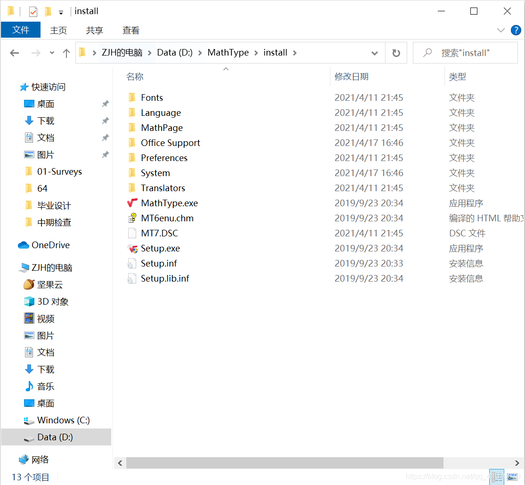Screen dimensions: 525x485
Task: Open the 查看 ribbon tab
Action: point(131,30)
